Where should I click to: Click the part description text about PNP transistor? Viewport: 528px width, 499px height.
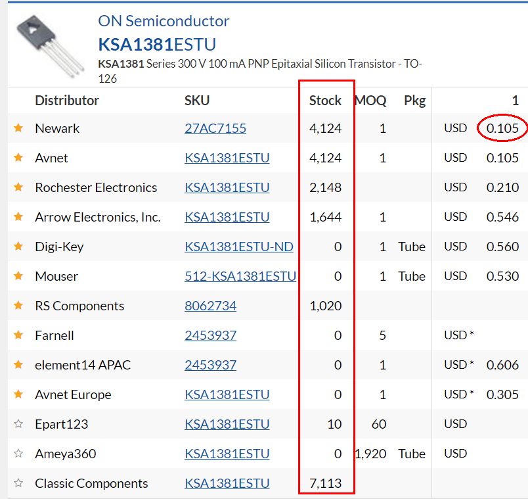(260, 71)
